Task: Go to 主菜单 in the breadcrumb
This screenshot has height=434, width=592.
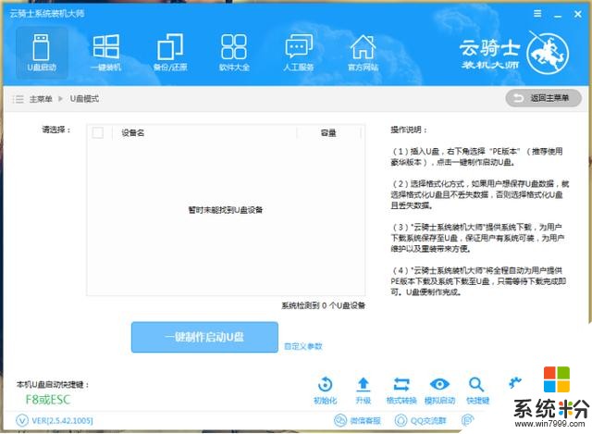Action: 40,98
